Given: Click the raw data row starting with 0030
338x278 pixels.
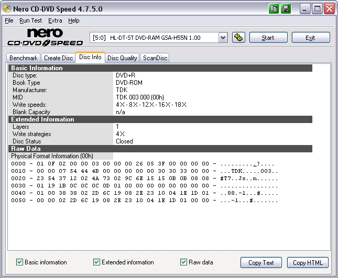Looking at the screenshot, I should coord(145,186).
